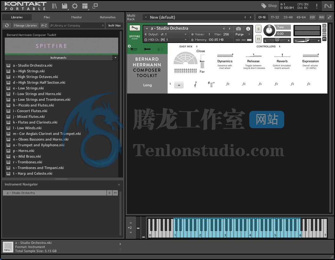Open instrument edit wrench button
This screenshot has width=335, height=260.
click(135, 28)
